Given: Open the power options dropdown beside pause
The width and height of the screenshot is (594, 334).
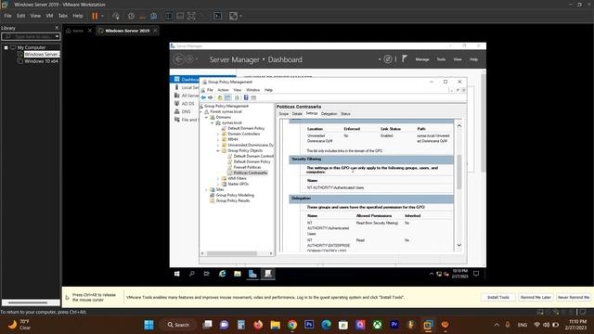Looking at the screenshot, I should (x=102, y=16).
